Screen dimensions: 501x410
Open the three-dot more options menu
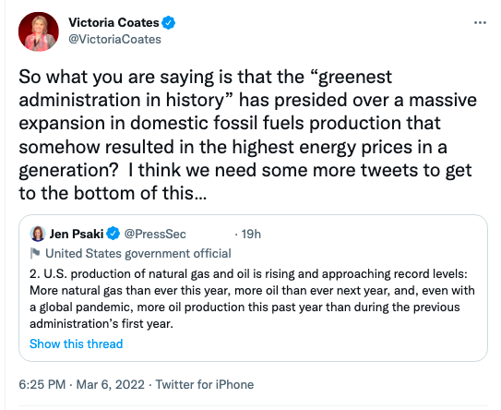pos(480,23)
